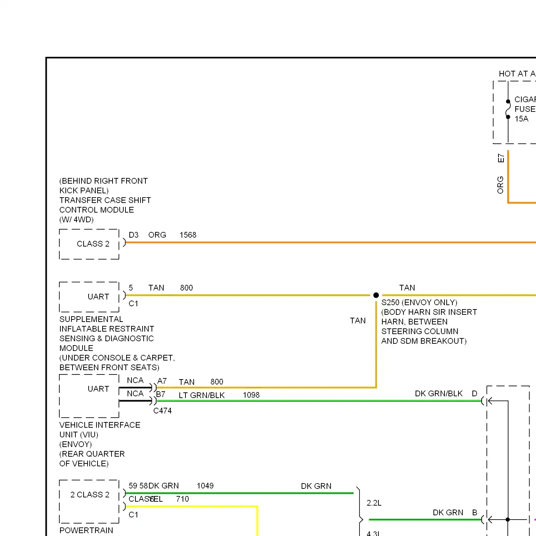The width and height of the screenshot is (536, 536).
Task: Select the ORG label beside 1568
Action: (x=157, y=235)
